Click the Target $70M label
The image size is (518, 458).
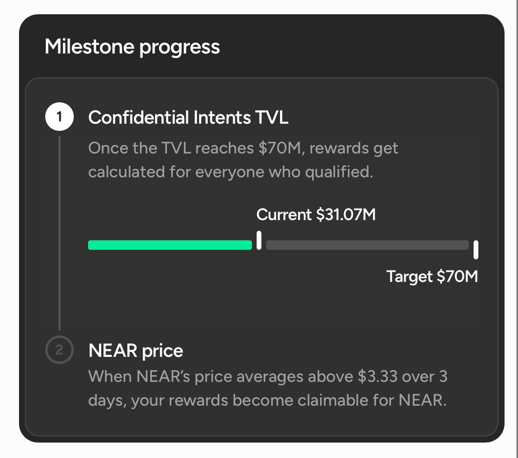[x=432, y=276]
